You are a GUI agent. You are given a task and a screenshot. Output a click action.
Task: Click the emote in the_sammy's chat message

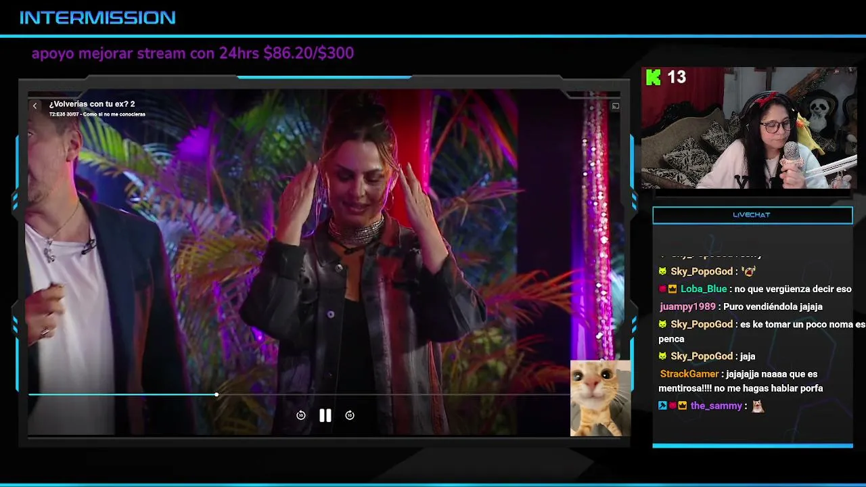click(758, 406)
